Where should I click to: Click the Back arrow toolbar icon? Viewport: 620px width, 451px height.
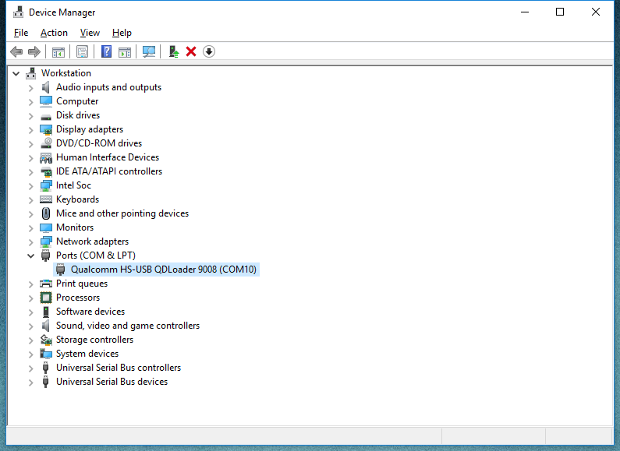(x=16, y=51)
